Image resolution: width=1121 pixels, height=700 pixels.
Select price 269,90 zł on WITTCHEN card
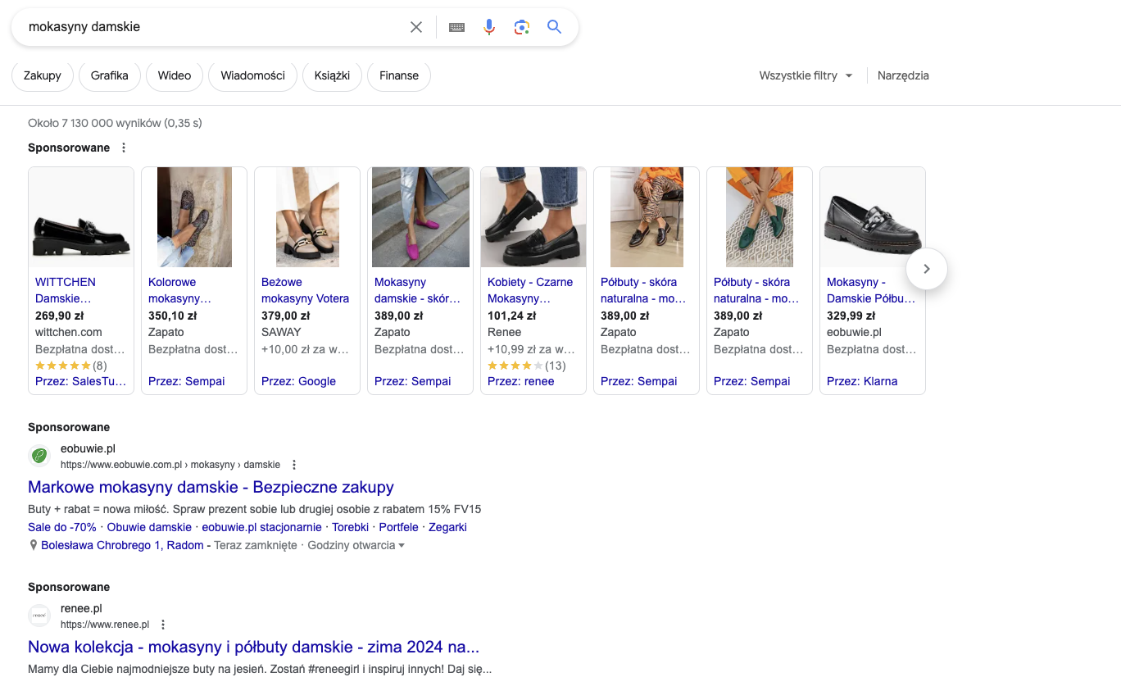pos(59,316)
